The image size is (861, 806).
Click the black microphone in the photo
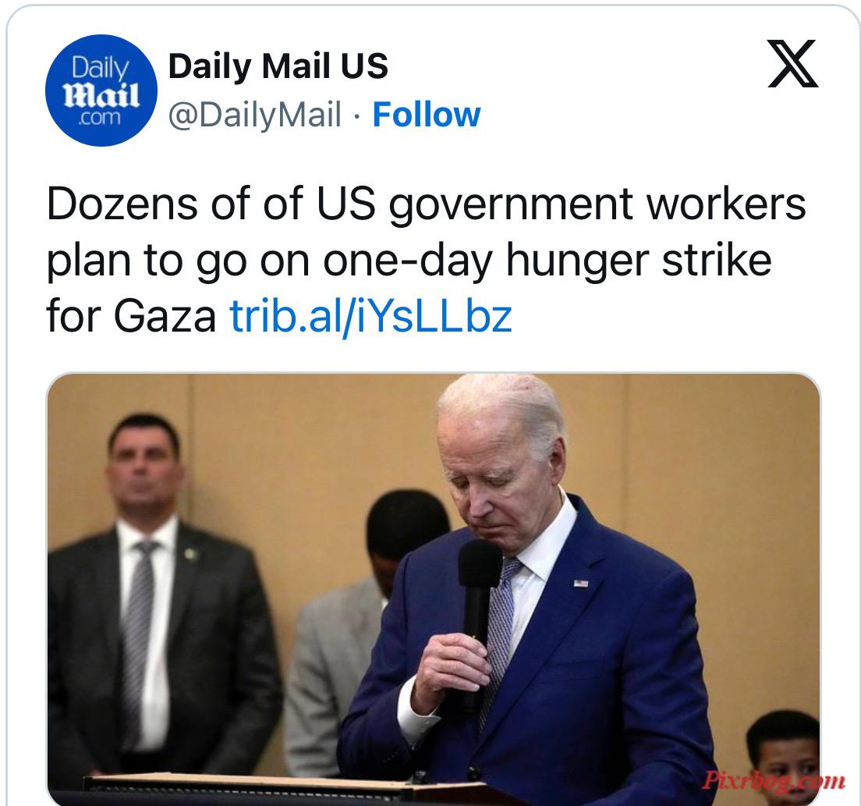tap(478, 616)
